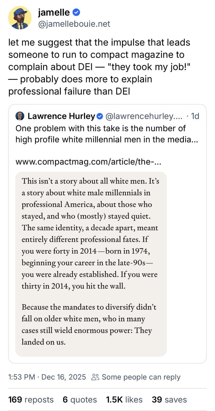Image resolution: width=215 pixels, height=411 pixels.
Task: Show the 1.5K likes list
Action: 124,399
